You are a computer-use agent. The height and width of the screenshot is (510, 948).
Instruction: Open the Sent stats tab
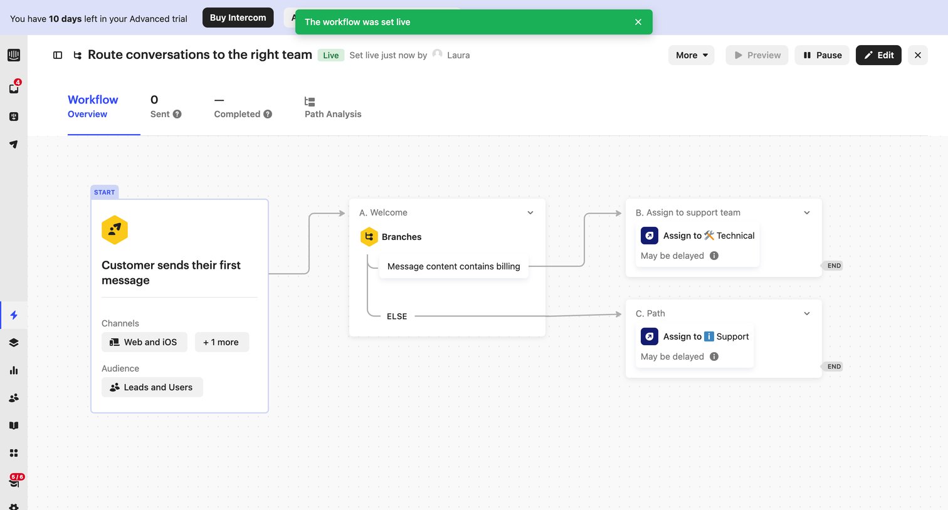(x=166, y=107)
